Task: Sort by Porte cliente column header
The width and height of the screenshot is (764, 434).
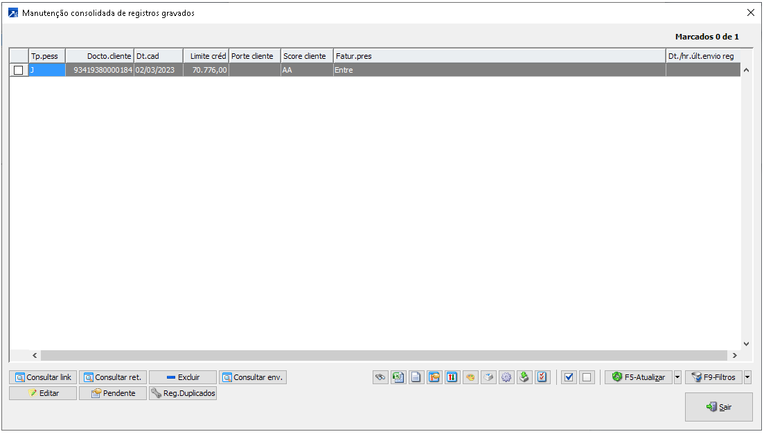Action: pos(255,56)
